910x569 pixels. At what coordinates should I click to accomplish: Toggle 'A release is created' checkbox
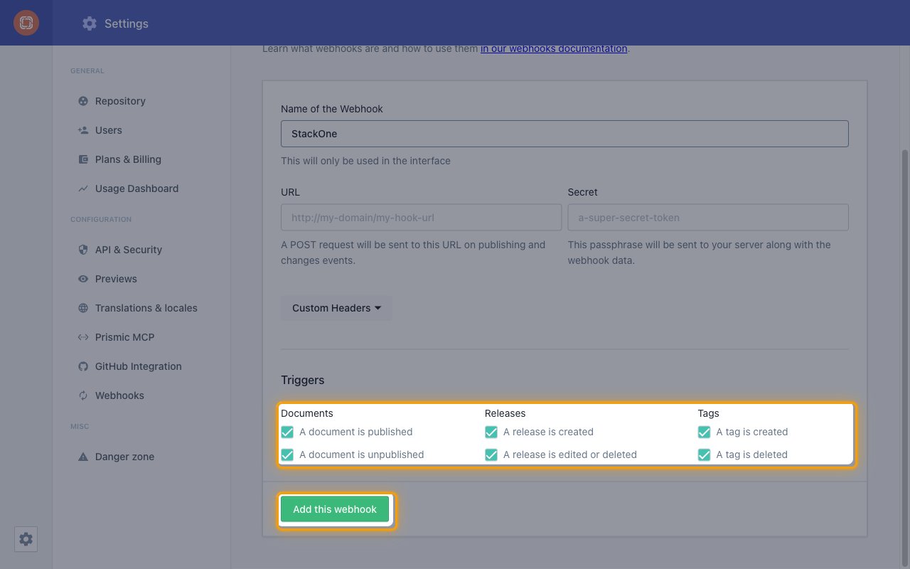[x=491, y=432]
